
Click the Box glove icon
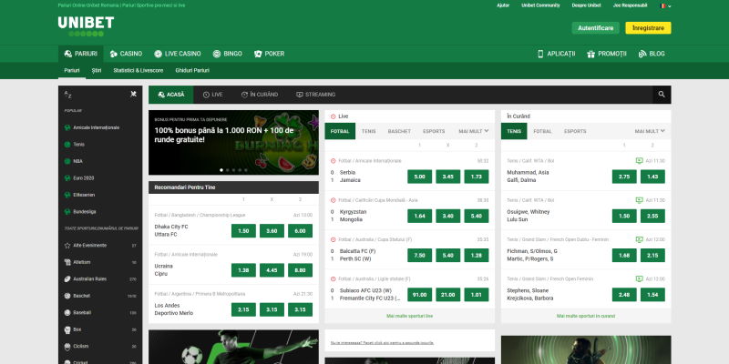coord(67,329)
